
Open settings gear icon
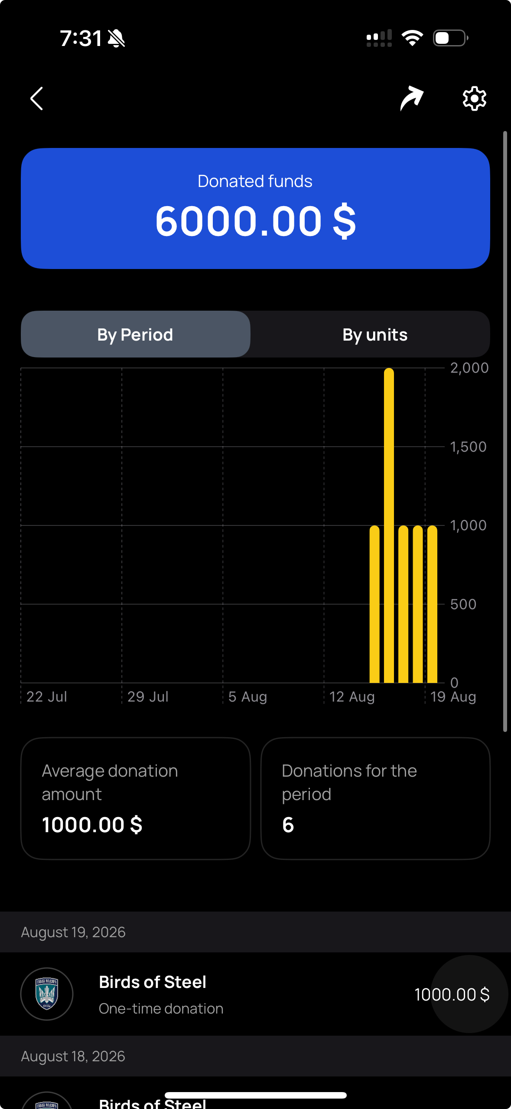[x=474, y=98]
